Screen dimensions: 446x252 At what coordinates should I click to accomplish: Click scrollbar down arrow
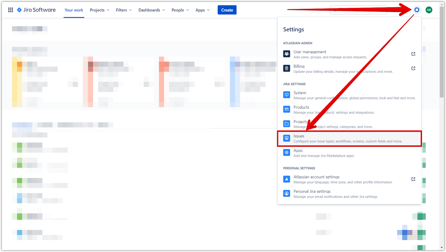coord(442,248)
